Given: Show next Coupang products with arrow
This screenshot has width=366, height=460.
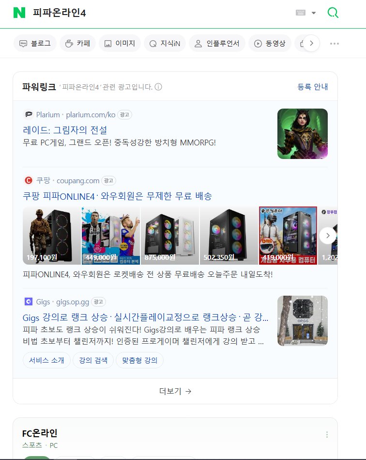Looking at the screenshot, I should (328, 236).
